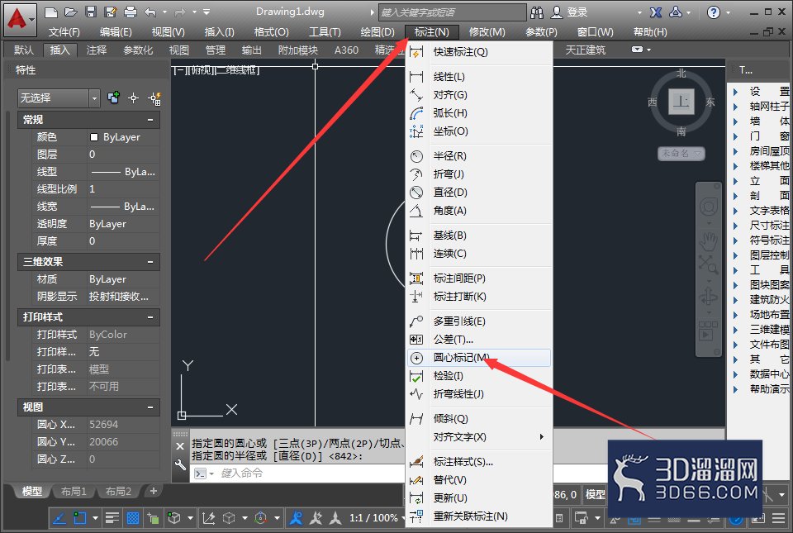The image size is (793, 533).
Task: Click the binoculars search icon
Action: 537,12
